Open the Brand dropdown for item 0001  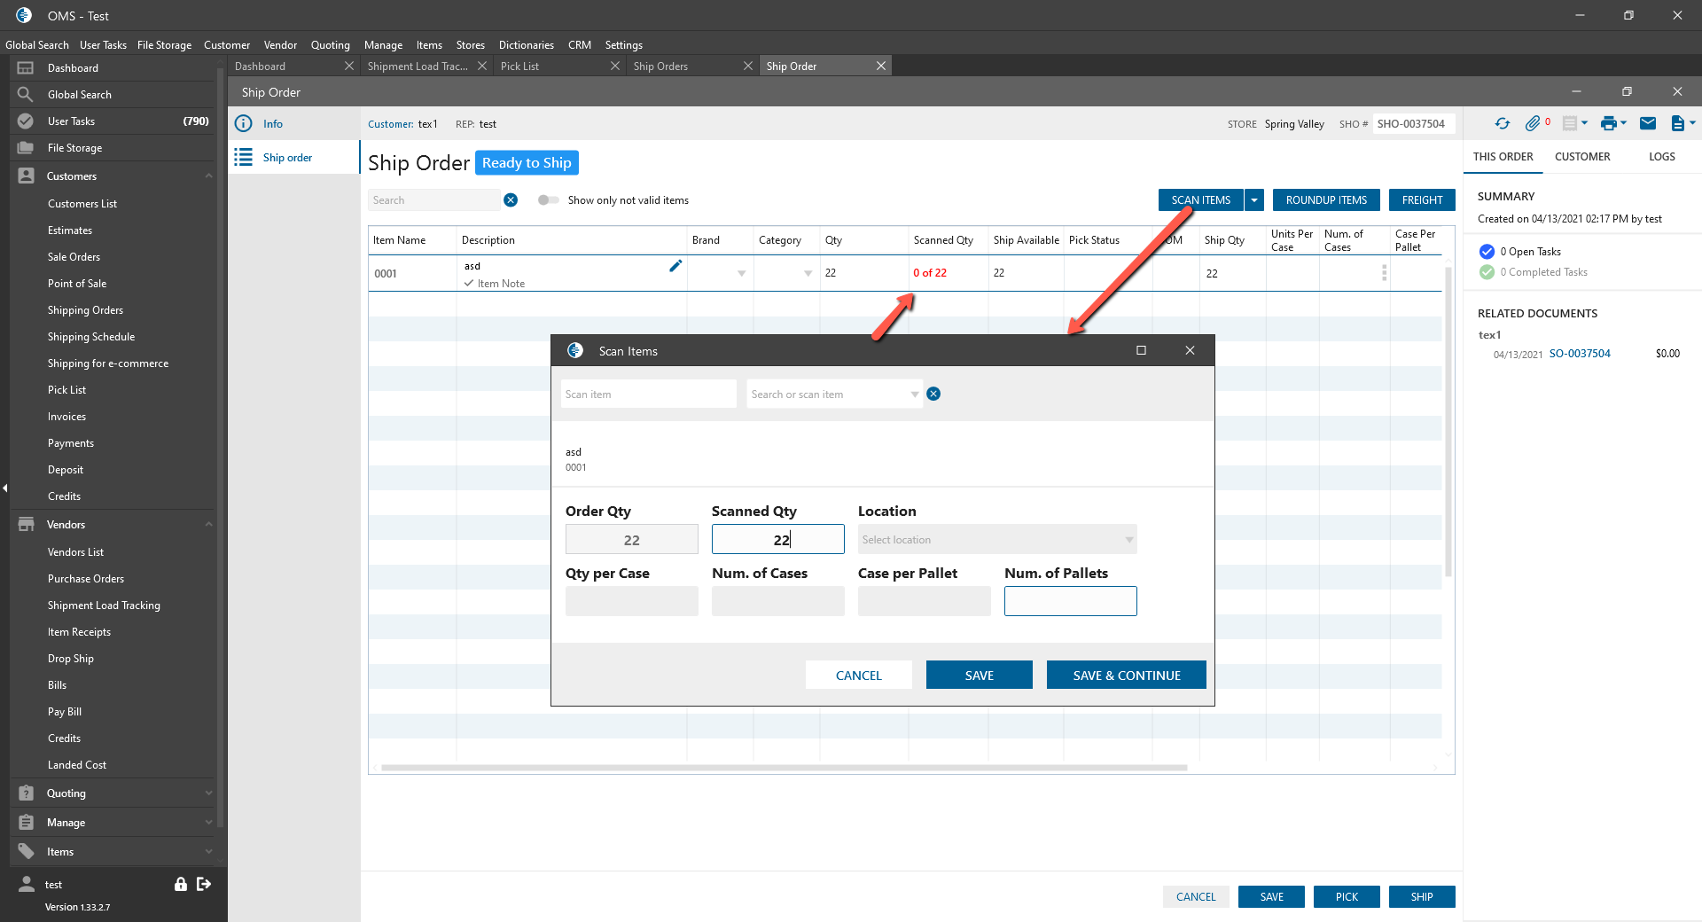(x=742, y=273)
